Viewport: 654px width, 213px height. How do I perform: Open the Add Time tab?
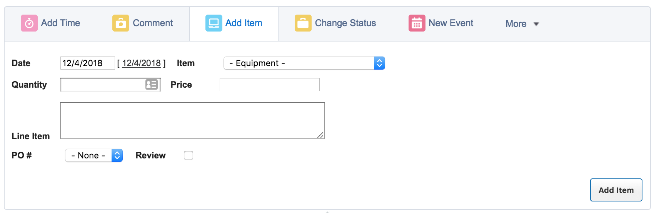pos(60,23)
